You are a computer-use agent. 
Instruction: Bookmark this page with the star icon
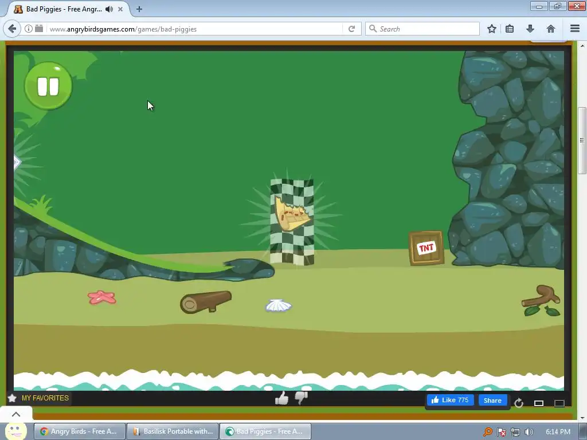pyautogui.click(x=491, y=29)
